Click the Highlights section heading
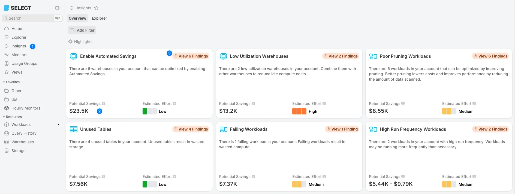Screen dimensions: 515x194 [83, 42]
